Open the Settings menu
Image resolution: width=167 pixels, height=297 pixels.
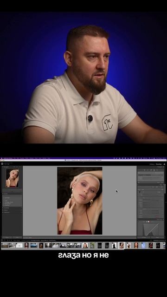32,158
